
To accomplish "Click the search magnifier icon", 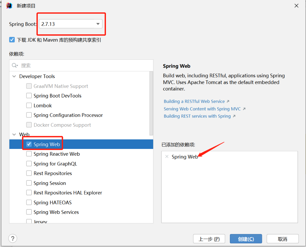I will [15, 66].
